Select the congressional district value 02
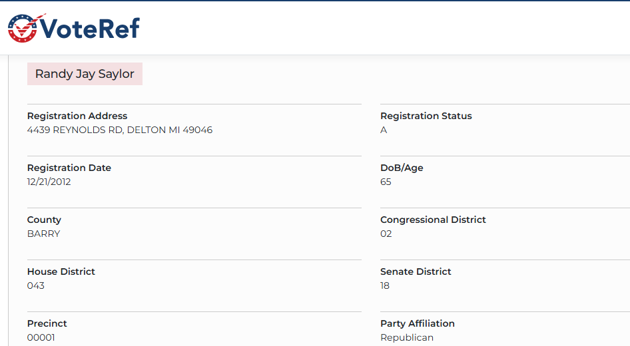The height and width of the screenshot is (346, 630). tap(386, 234)
